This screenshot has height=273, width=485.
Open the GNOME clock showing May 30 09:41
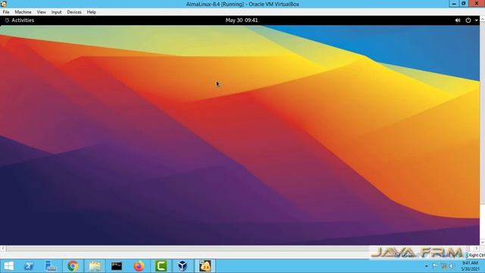(242, 20)
